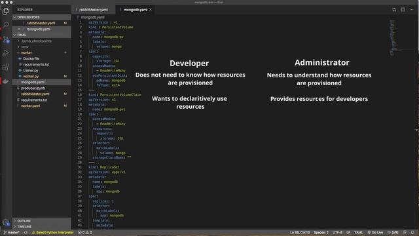Open the errors and warnings counter

coord(85,233)
